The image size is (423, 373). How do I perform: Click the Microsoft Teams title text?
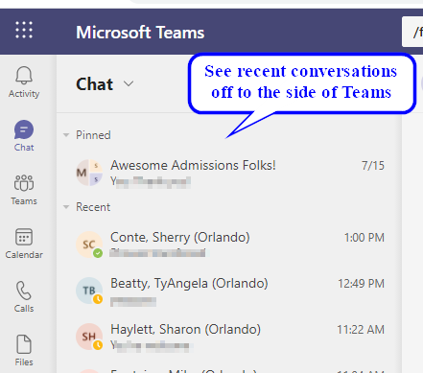coord(140,33)
